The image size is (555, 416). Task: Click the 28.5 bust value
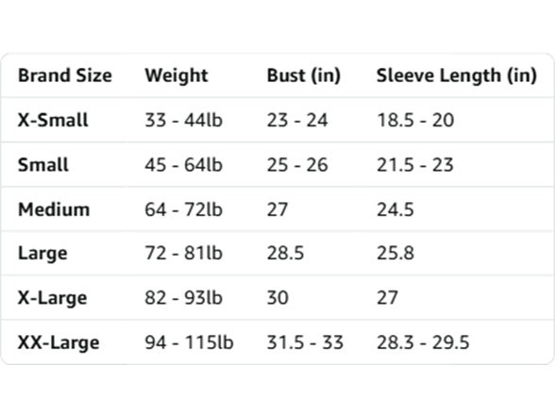[x=285, y=253]
